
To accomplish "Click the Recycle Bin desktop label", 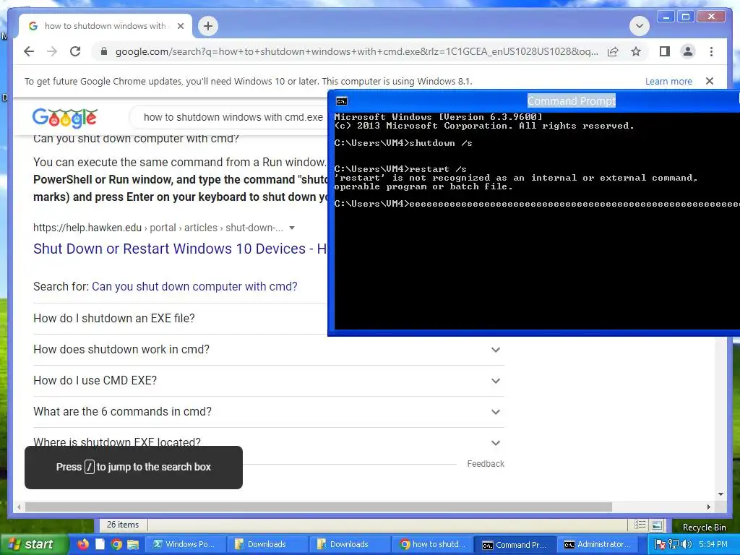I will [x=704, y=528].
